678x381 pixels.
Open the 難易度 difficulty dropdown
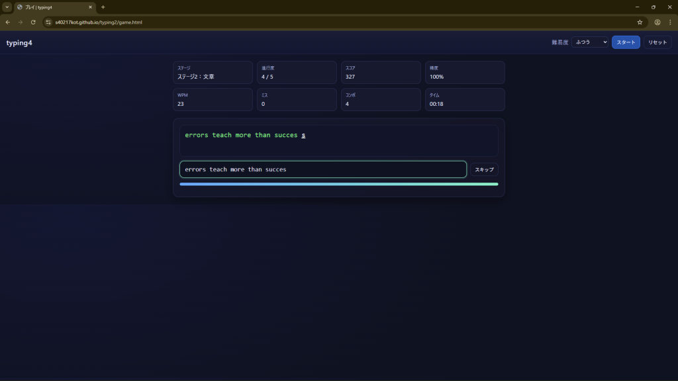[x=590, y=42]
